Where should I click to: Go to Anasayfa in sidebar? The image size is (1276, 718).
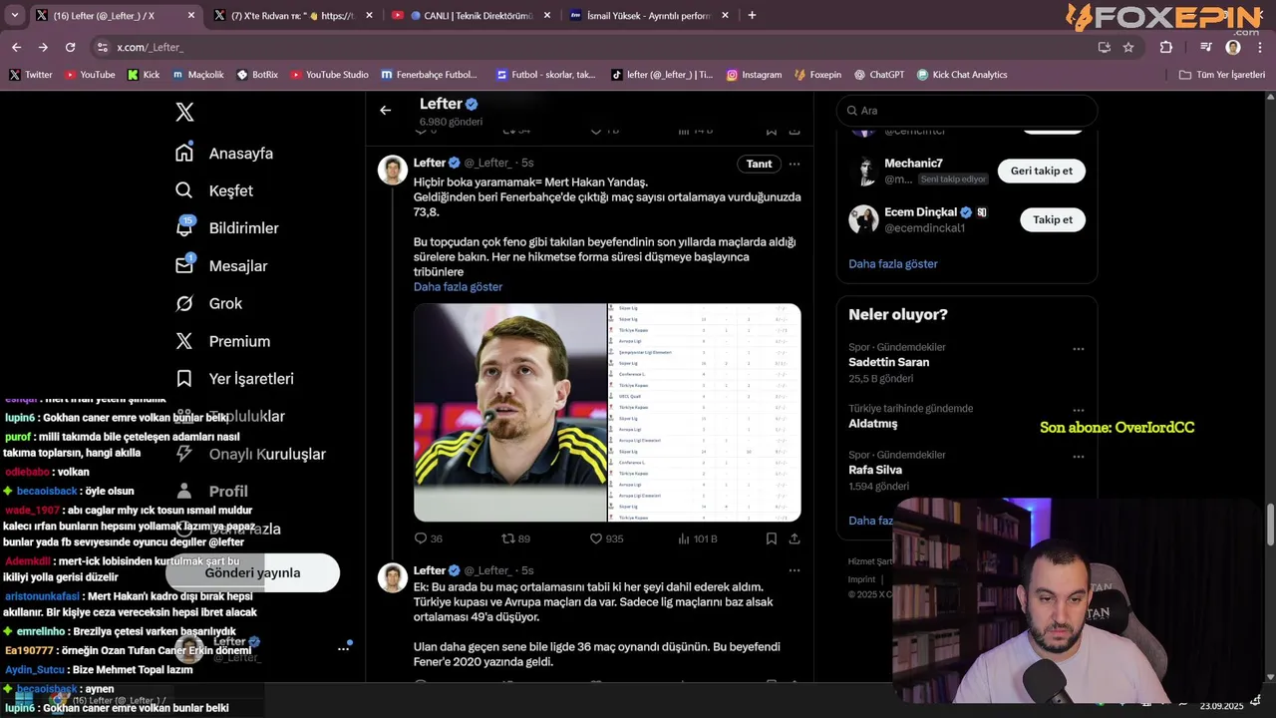tap(224, 154)
